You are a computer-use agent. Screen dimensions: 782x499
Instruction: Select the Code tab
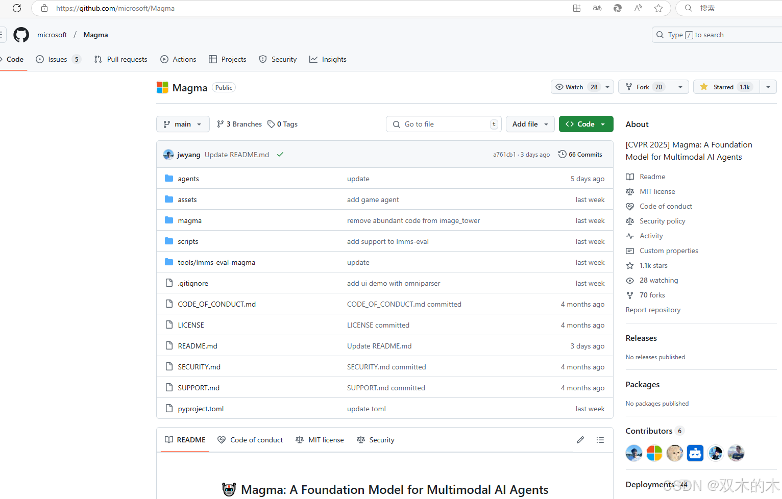pyautogui.click(x=13, y=59)
